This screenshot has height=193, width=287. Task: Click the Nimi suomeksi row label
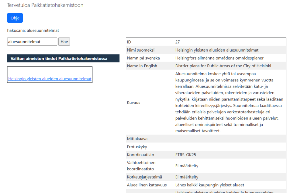tap(141, 50)
